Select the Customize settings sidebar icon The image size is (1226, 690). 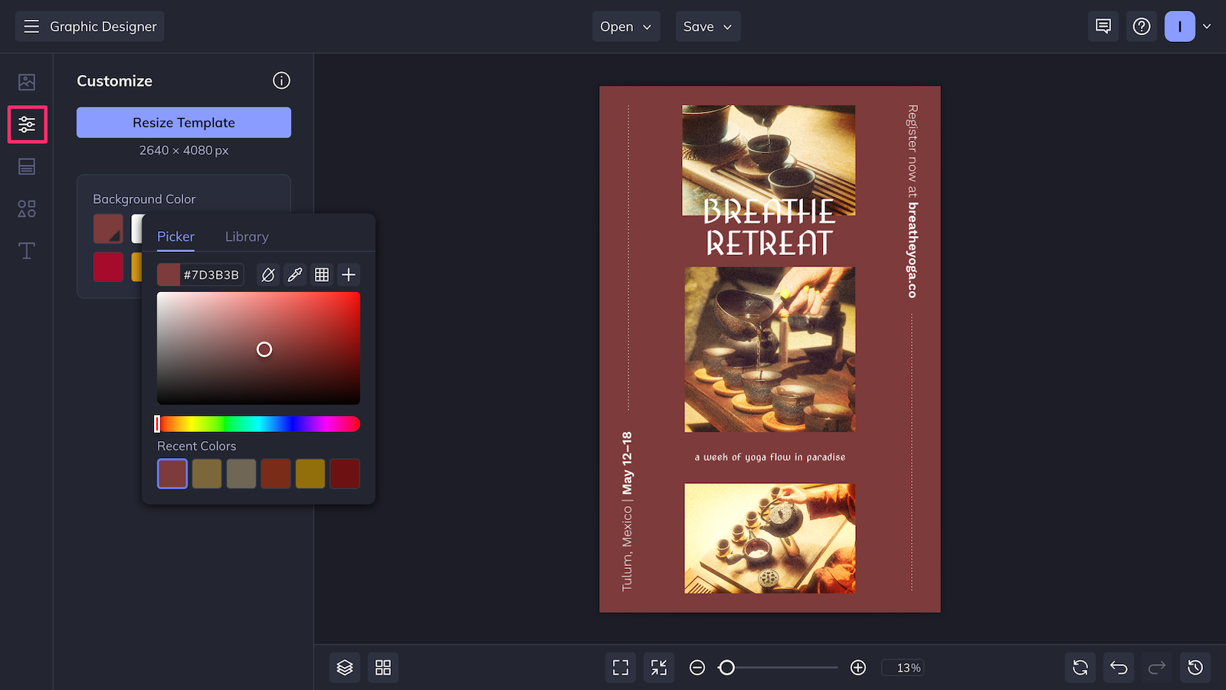point(27,124)
